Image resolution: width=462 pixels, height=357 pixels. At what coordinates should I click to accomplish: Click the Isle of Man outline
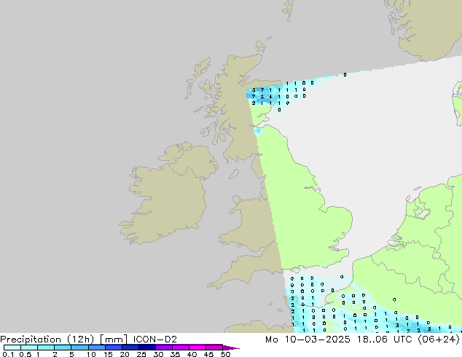234,174
